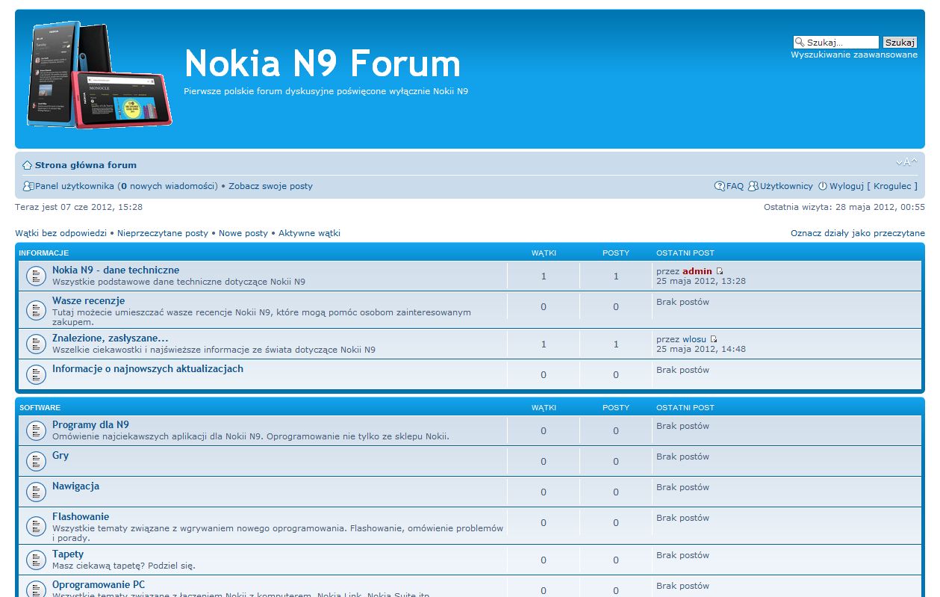This screenshot has height=597, width=940.
Task: Click text 25 maja 2012, 13:28
Action: pyautogui.click(x=701, y=281)
